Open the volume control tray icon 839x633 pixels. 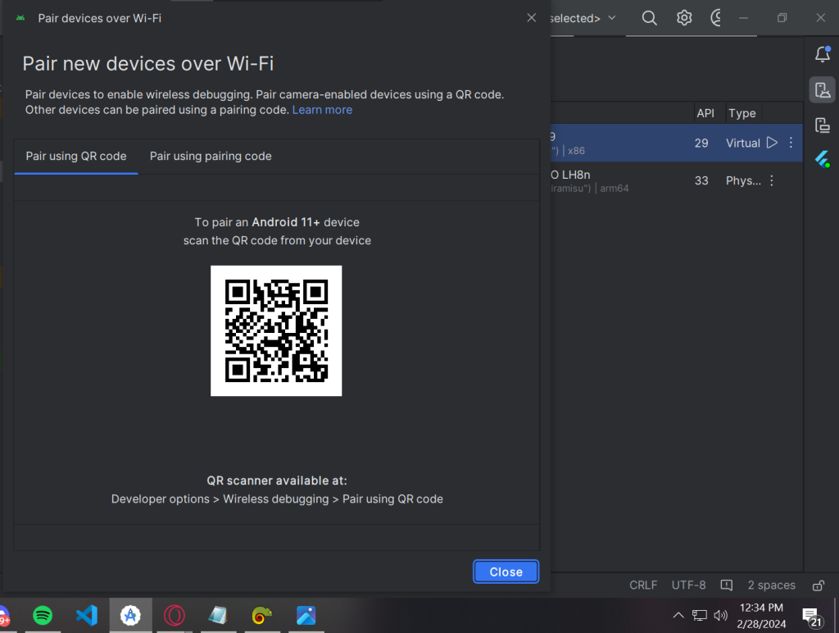pyautogui.click(x=721, y=615)
